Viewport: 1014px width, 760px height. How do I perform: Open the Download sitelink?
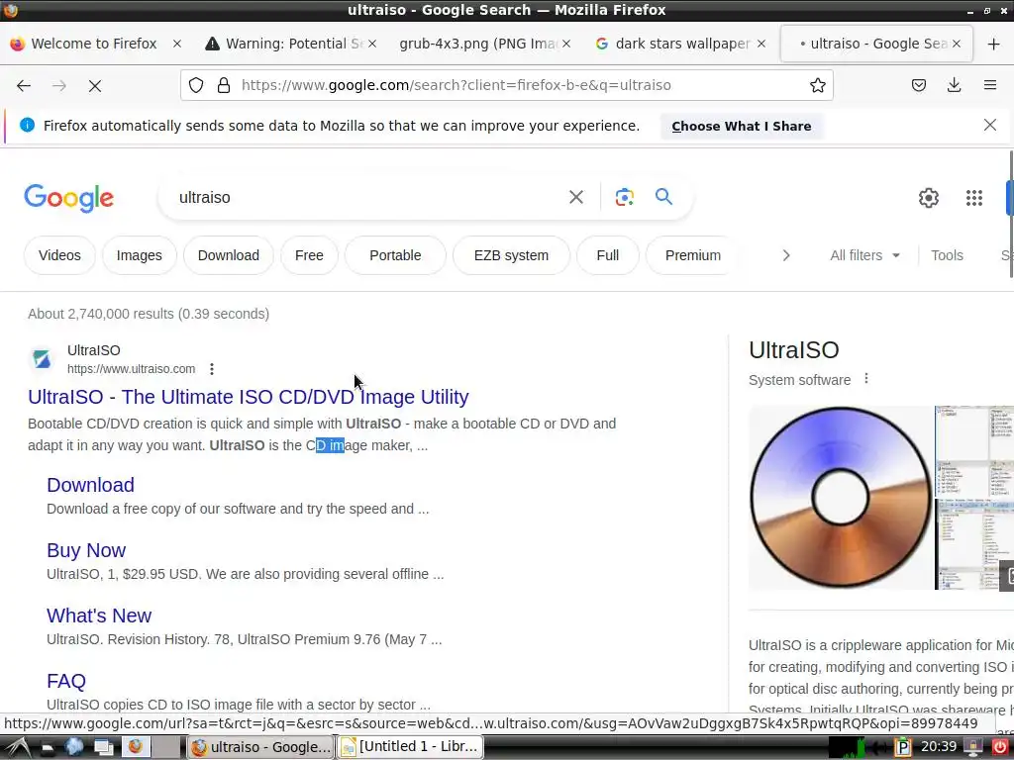pyautogui.click(x=90, y=485)
